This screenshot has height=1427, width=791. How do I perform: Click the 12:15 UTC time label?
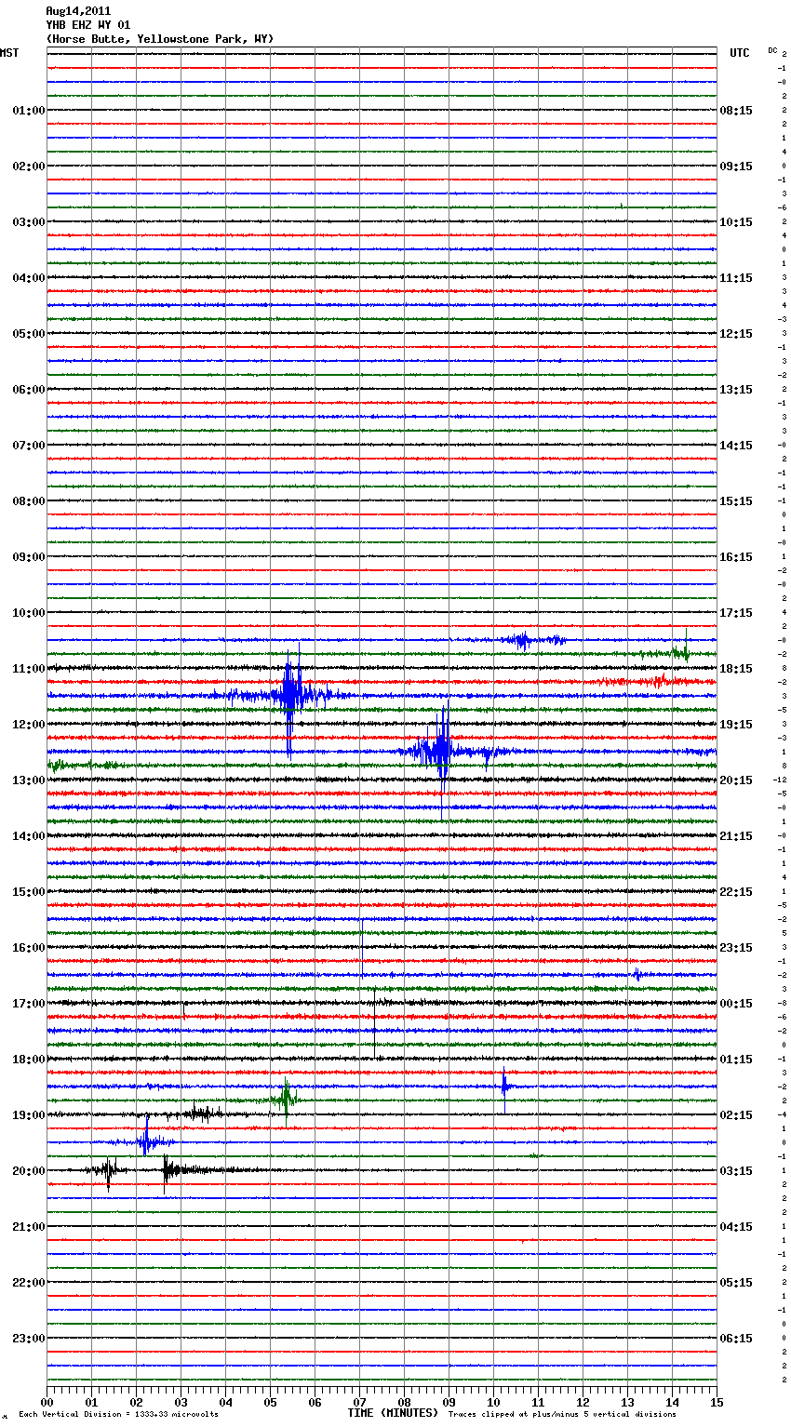coord(736,334)
